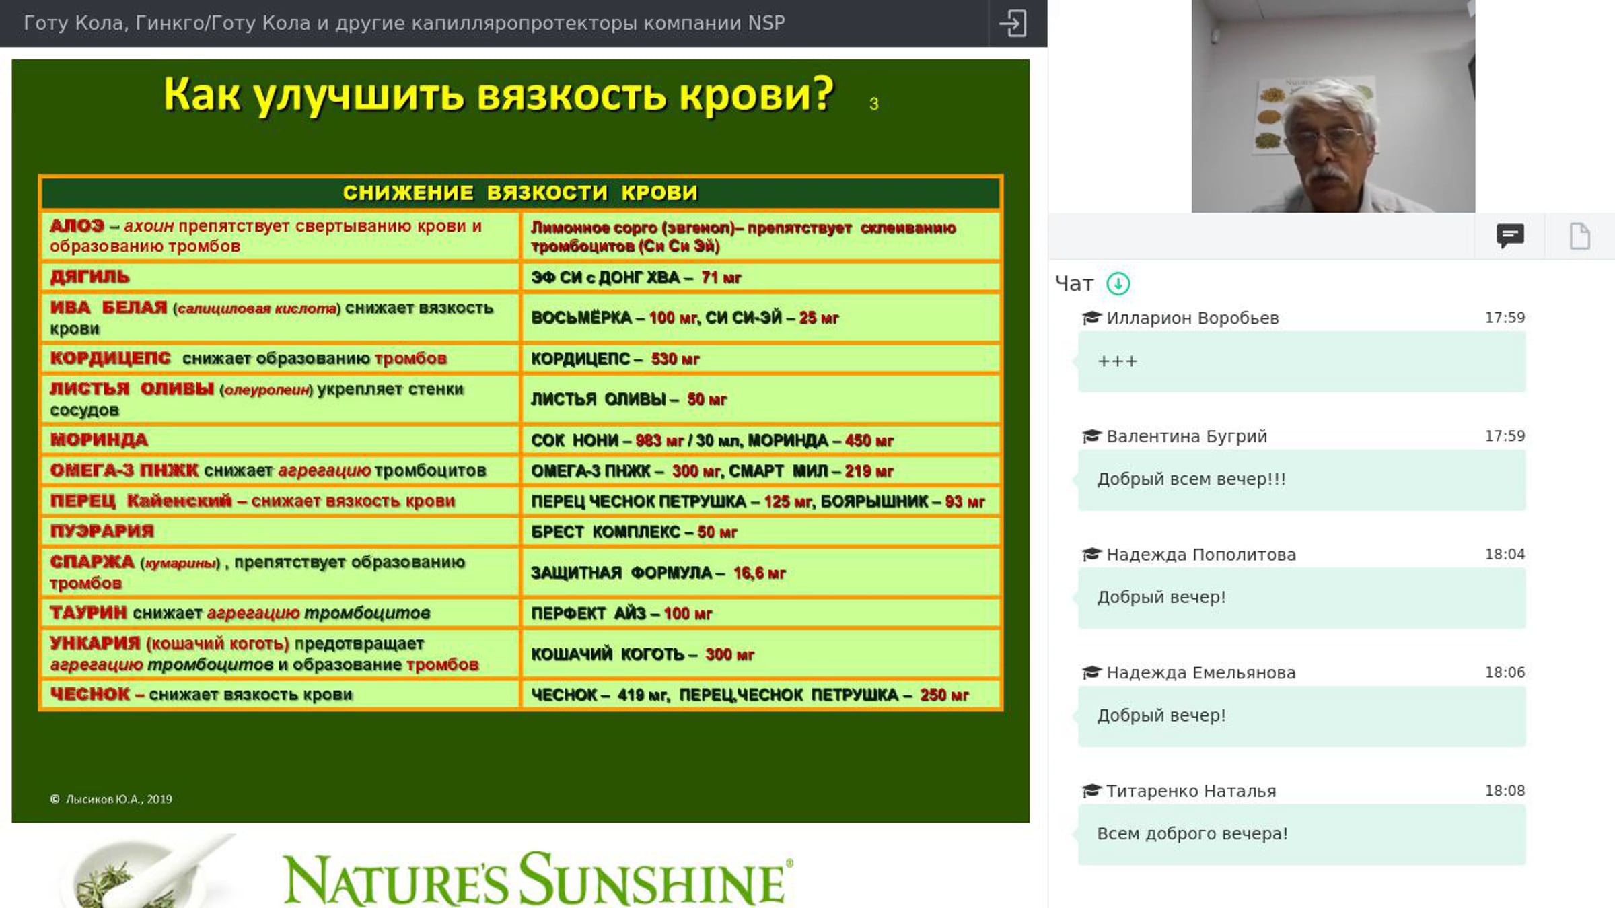Click the 'СНИЖЕНИЕ ВЯЗКОСТИ КРОВИ' table header

click(x=520, y=193)
